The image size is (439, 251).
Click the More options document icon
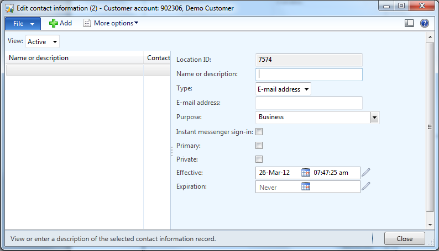(x=87, y=23)
